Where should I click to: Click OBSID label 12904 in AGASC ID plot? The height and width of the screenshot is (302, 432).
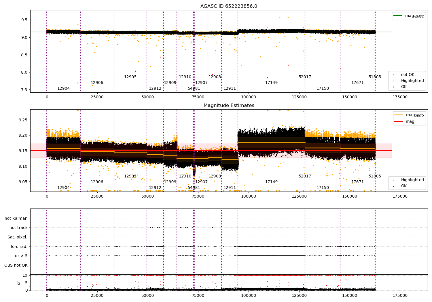(63, 89)
